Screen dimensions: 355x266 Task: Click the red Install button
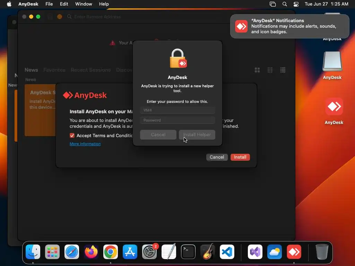[240, 157]
